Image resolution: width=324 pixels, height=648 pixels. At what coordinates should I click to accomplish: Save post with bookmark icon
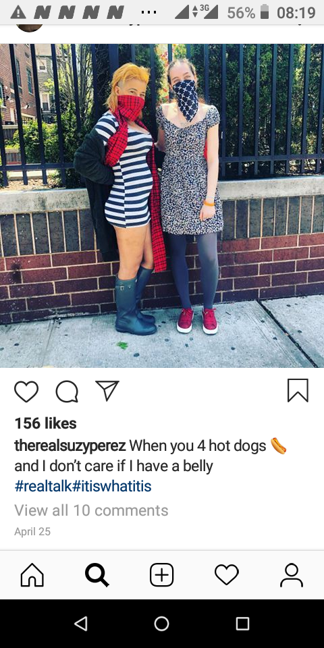pyautogui.click(x=298, y=391)
